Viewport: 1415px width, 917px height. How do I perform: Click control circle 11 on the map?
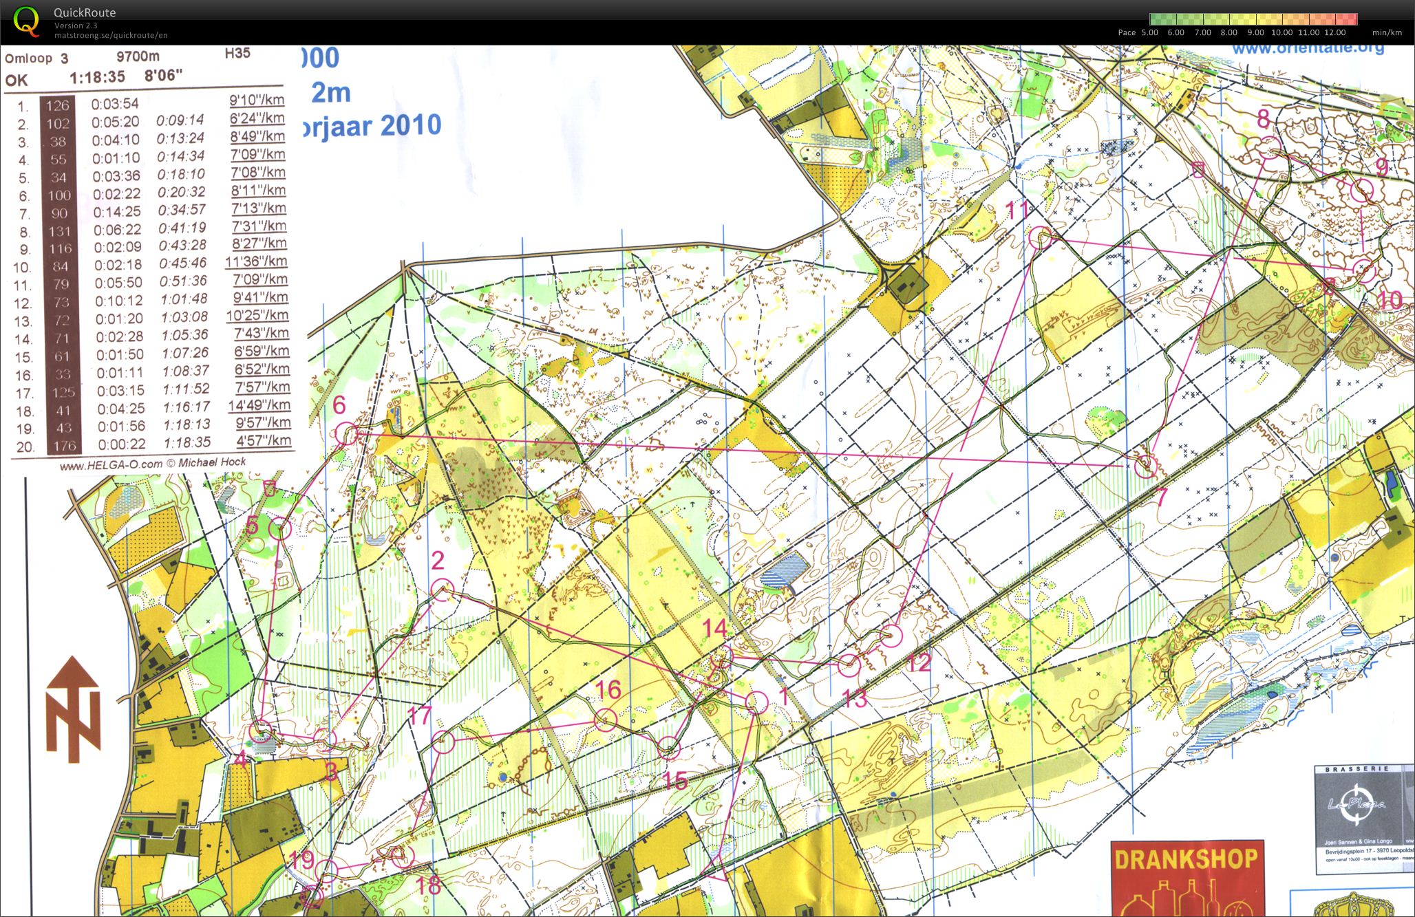coord(1041,237)
